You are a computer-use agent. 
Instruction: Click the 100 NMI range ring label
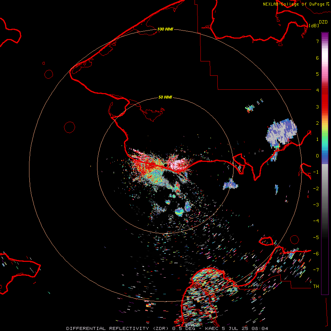pos(165,29)
